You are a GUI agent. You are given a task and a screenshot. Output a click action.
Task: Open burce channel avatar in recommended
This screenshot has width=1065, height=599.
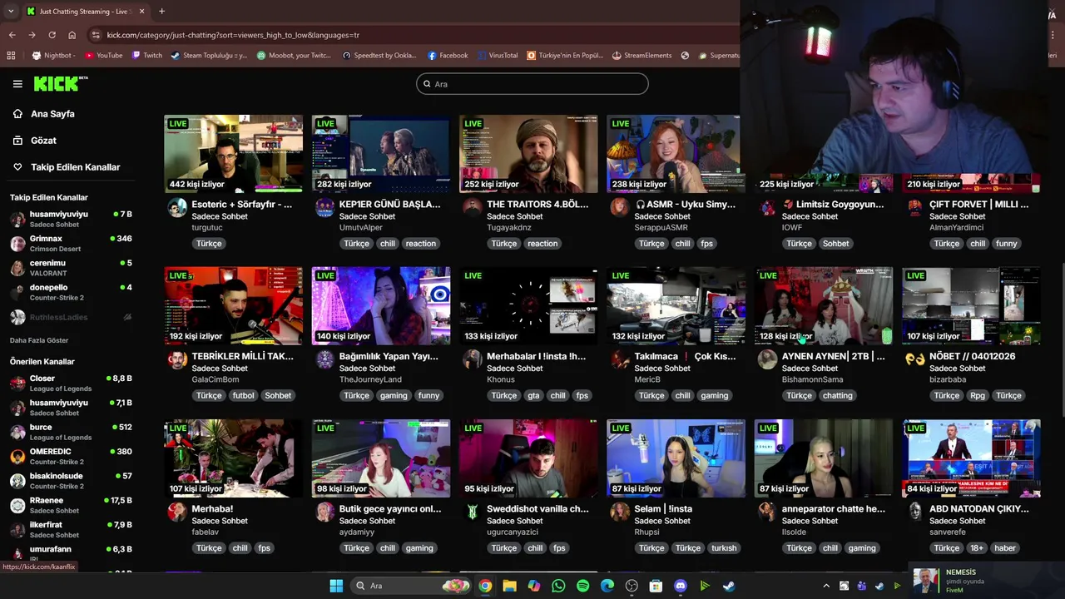click(x=17, y=432)
